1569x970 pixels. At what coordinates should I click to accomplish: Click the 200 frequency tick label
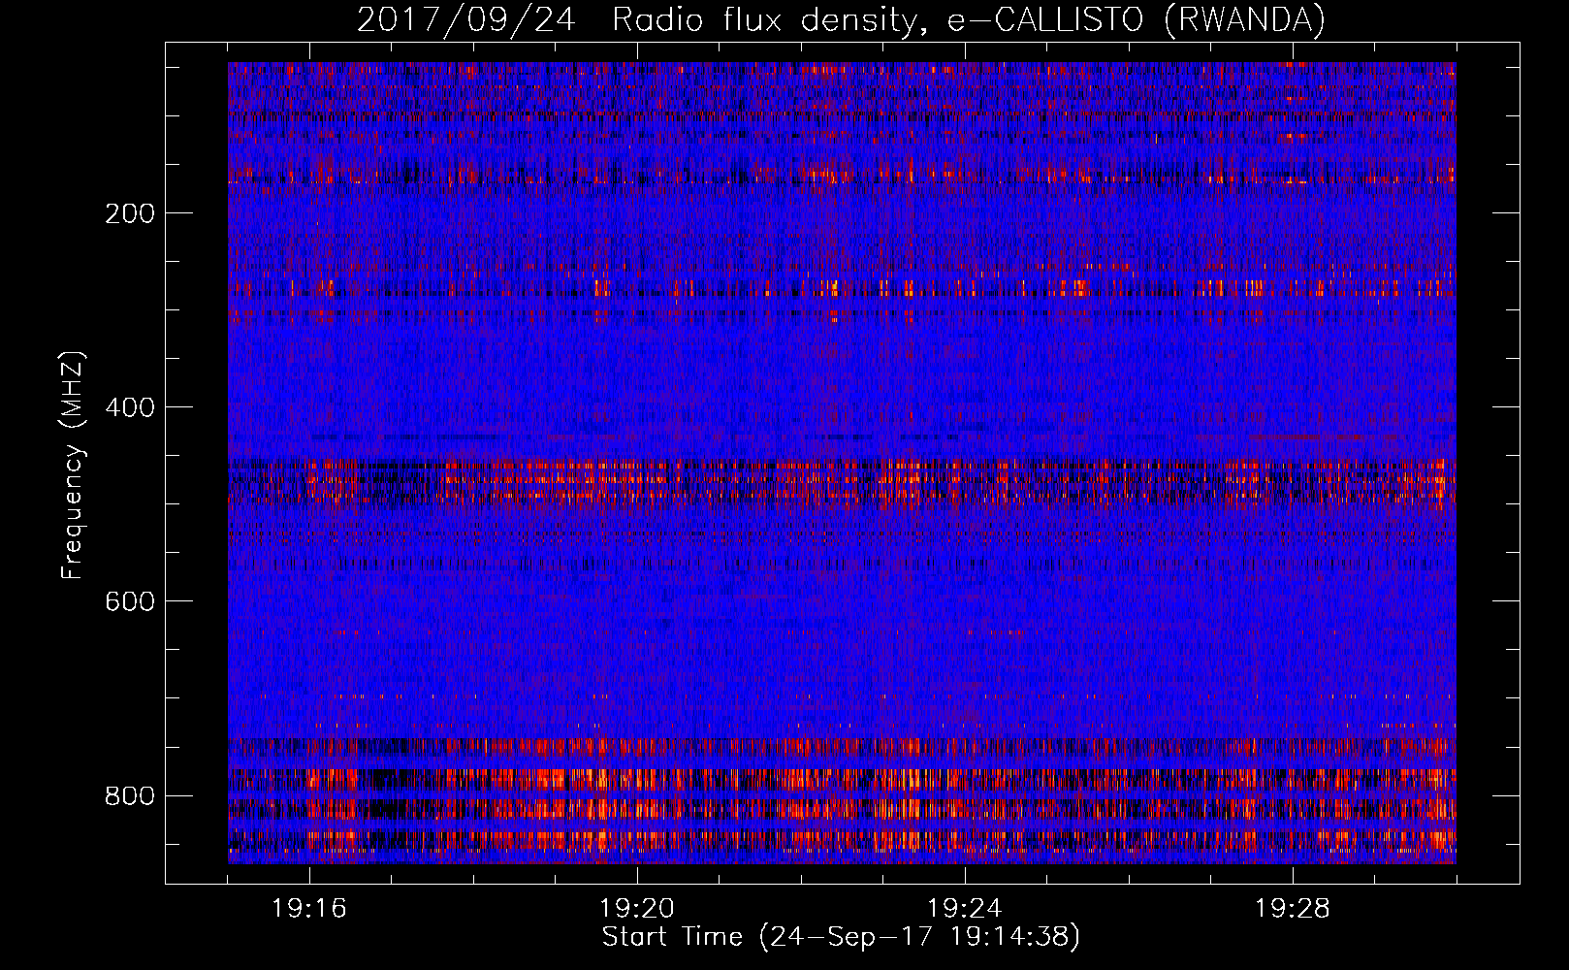[x=130, y=213]
